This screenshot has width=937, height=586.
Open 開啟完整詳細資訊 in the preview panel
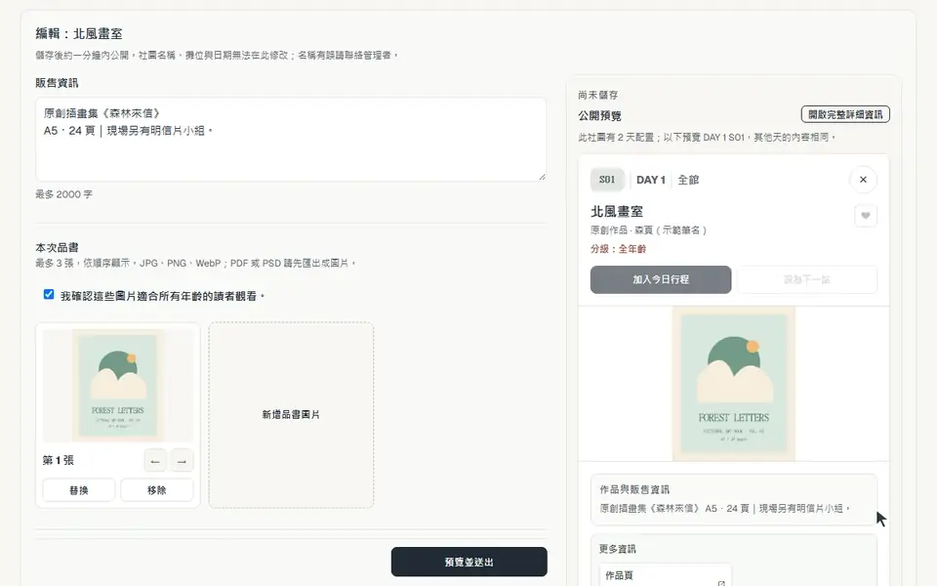[x=845, y=114]
